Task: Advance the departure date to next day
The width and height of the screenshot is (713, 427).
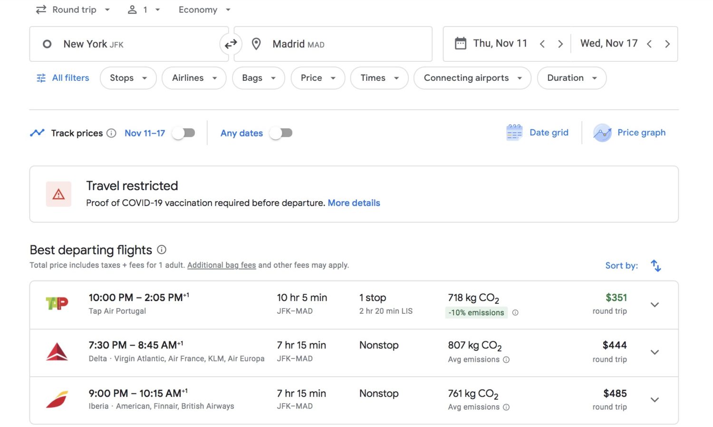Action: click(x=560, y=44)
